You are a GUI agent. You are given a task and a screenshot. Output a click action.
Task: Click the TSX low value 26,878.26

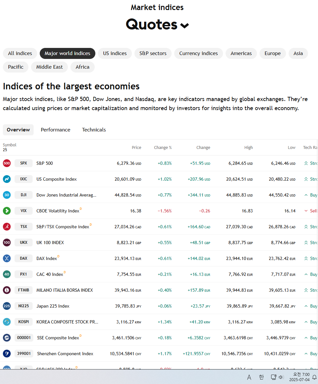pos(282,227)
